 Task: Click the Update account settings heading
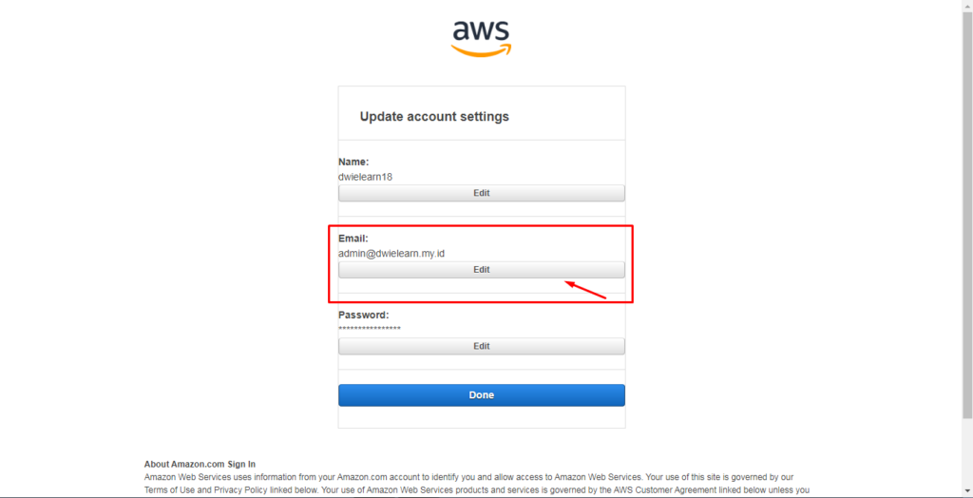[x=434, y=116]
